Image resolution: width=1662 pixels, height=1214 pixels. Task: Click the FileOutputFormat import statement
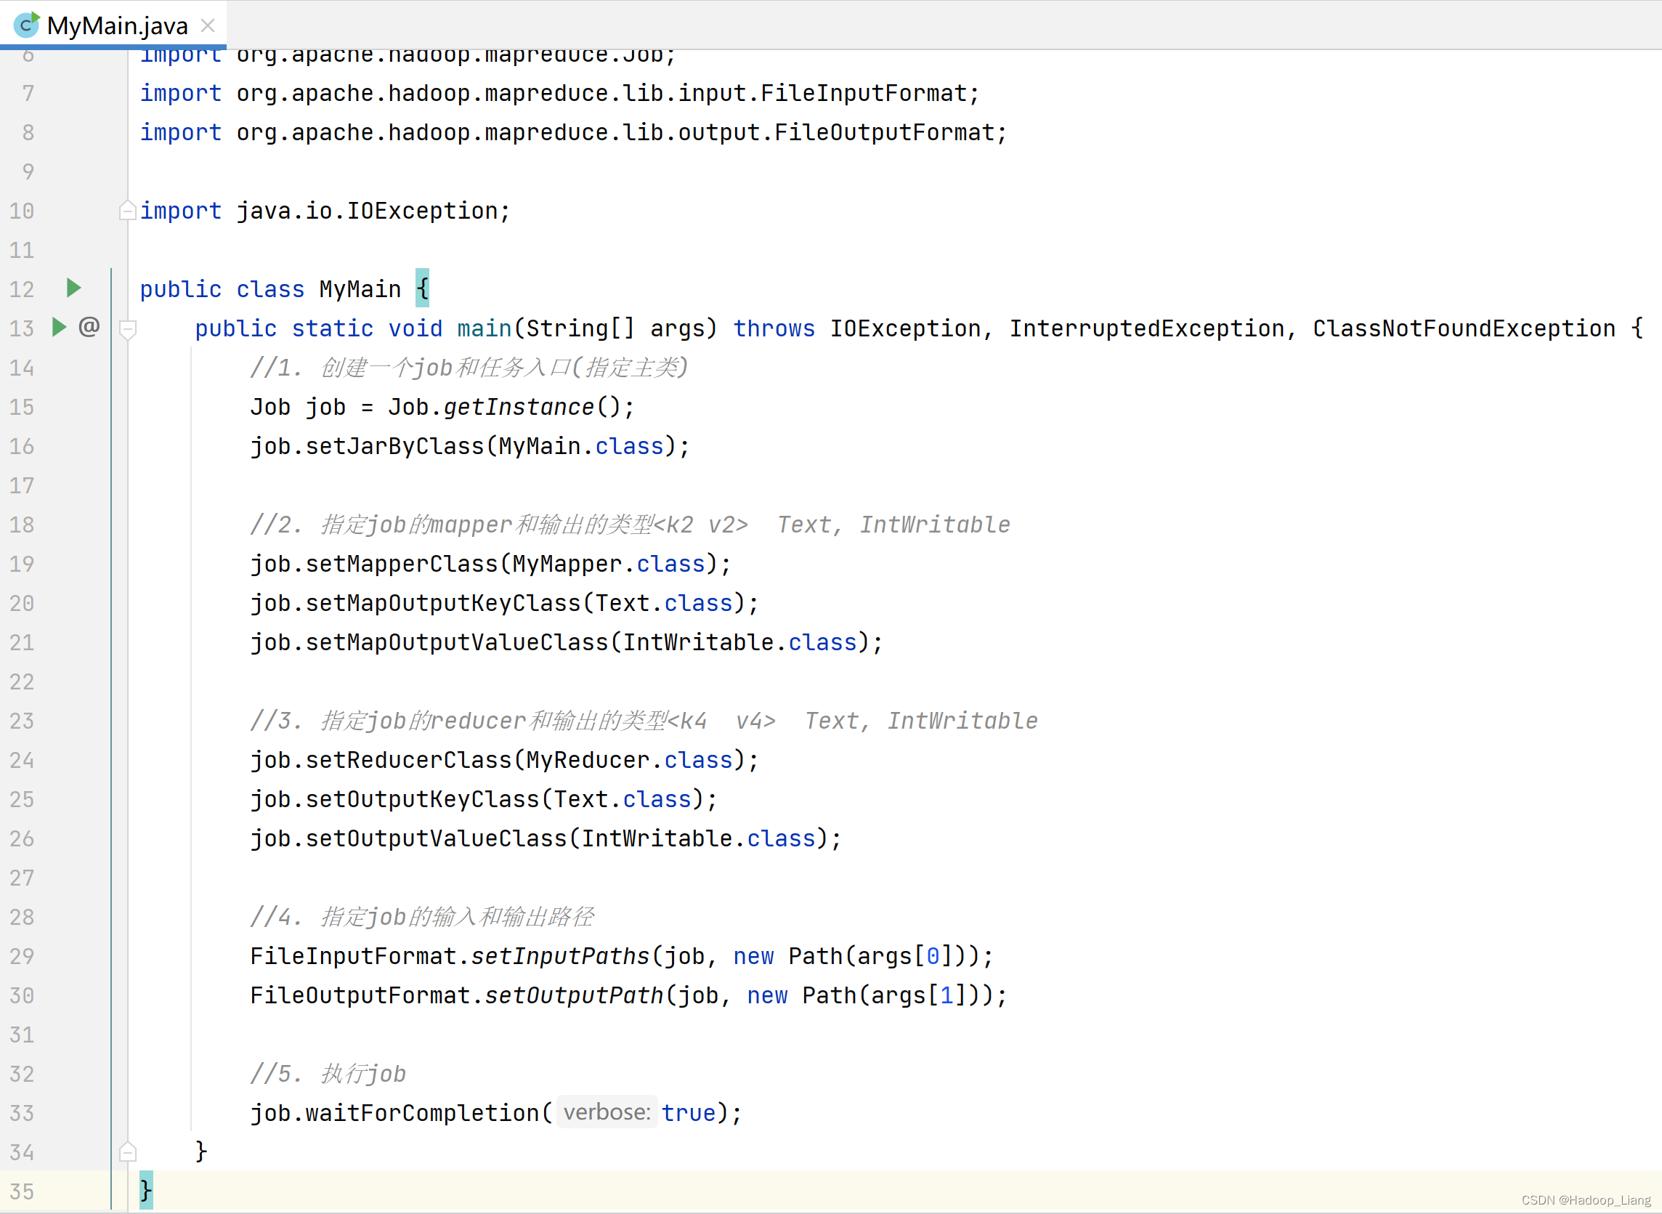tap(574, 132)
